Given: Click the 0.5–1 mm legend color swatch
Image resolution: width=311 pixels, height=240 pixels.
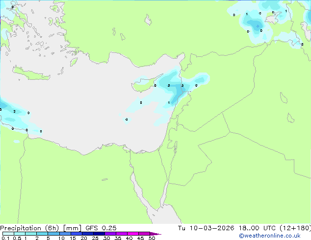Looking at the screenshot, I should [20, 234].
